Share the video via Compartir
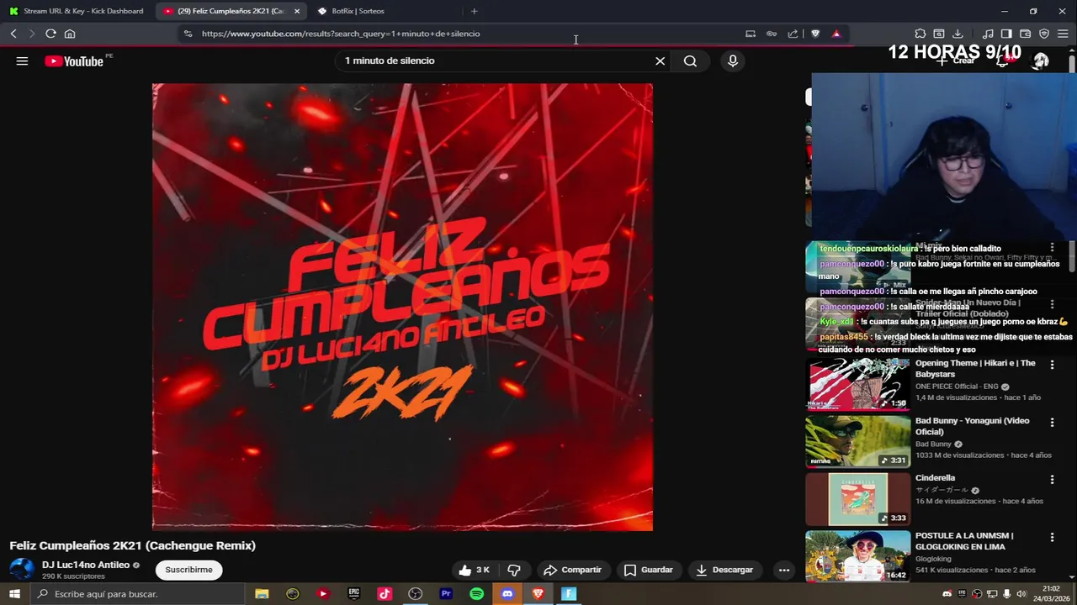This screenshot has width=1077, height=605. click(x=572, y=570)
